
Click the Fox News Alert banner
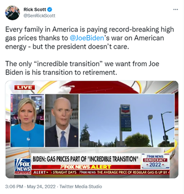coord(86,167)
